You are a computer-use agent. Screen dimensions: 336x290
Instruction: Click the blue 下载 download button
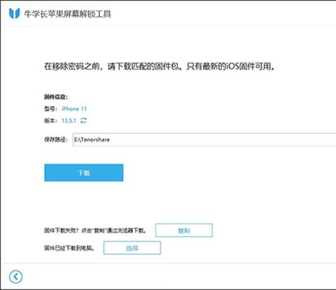(x=84, y=172)
